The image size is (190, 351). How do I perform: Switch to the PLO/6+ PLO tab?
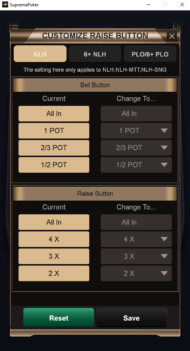(150, 54)
